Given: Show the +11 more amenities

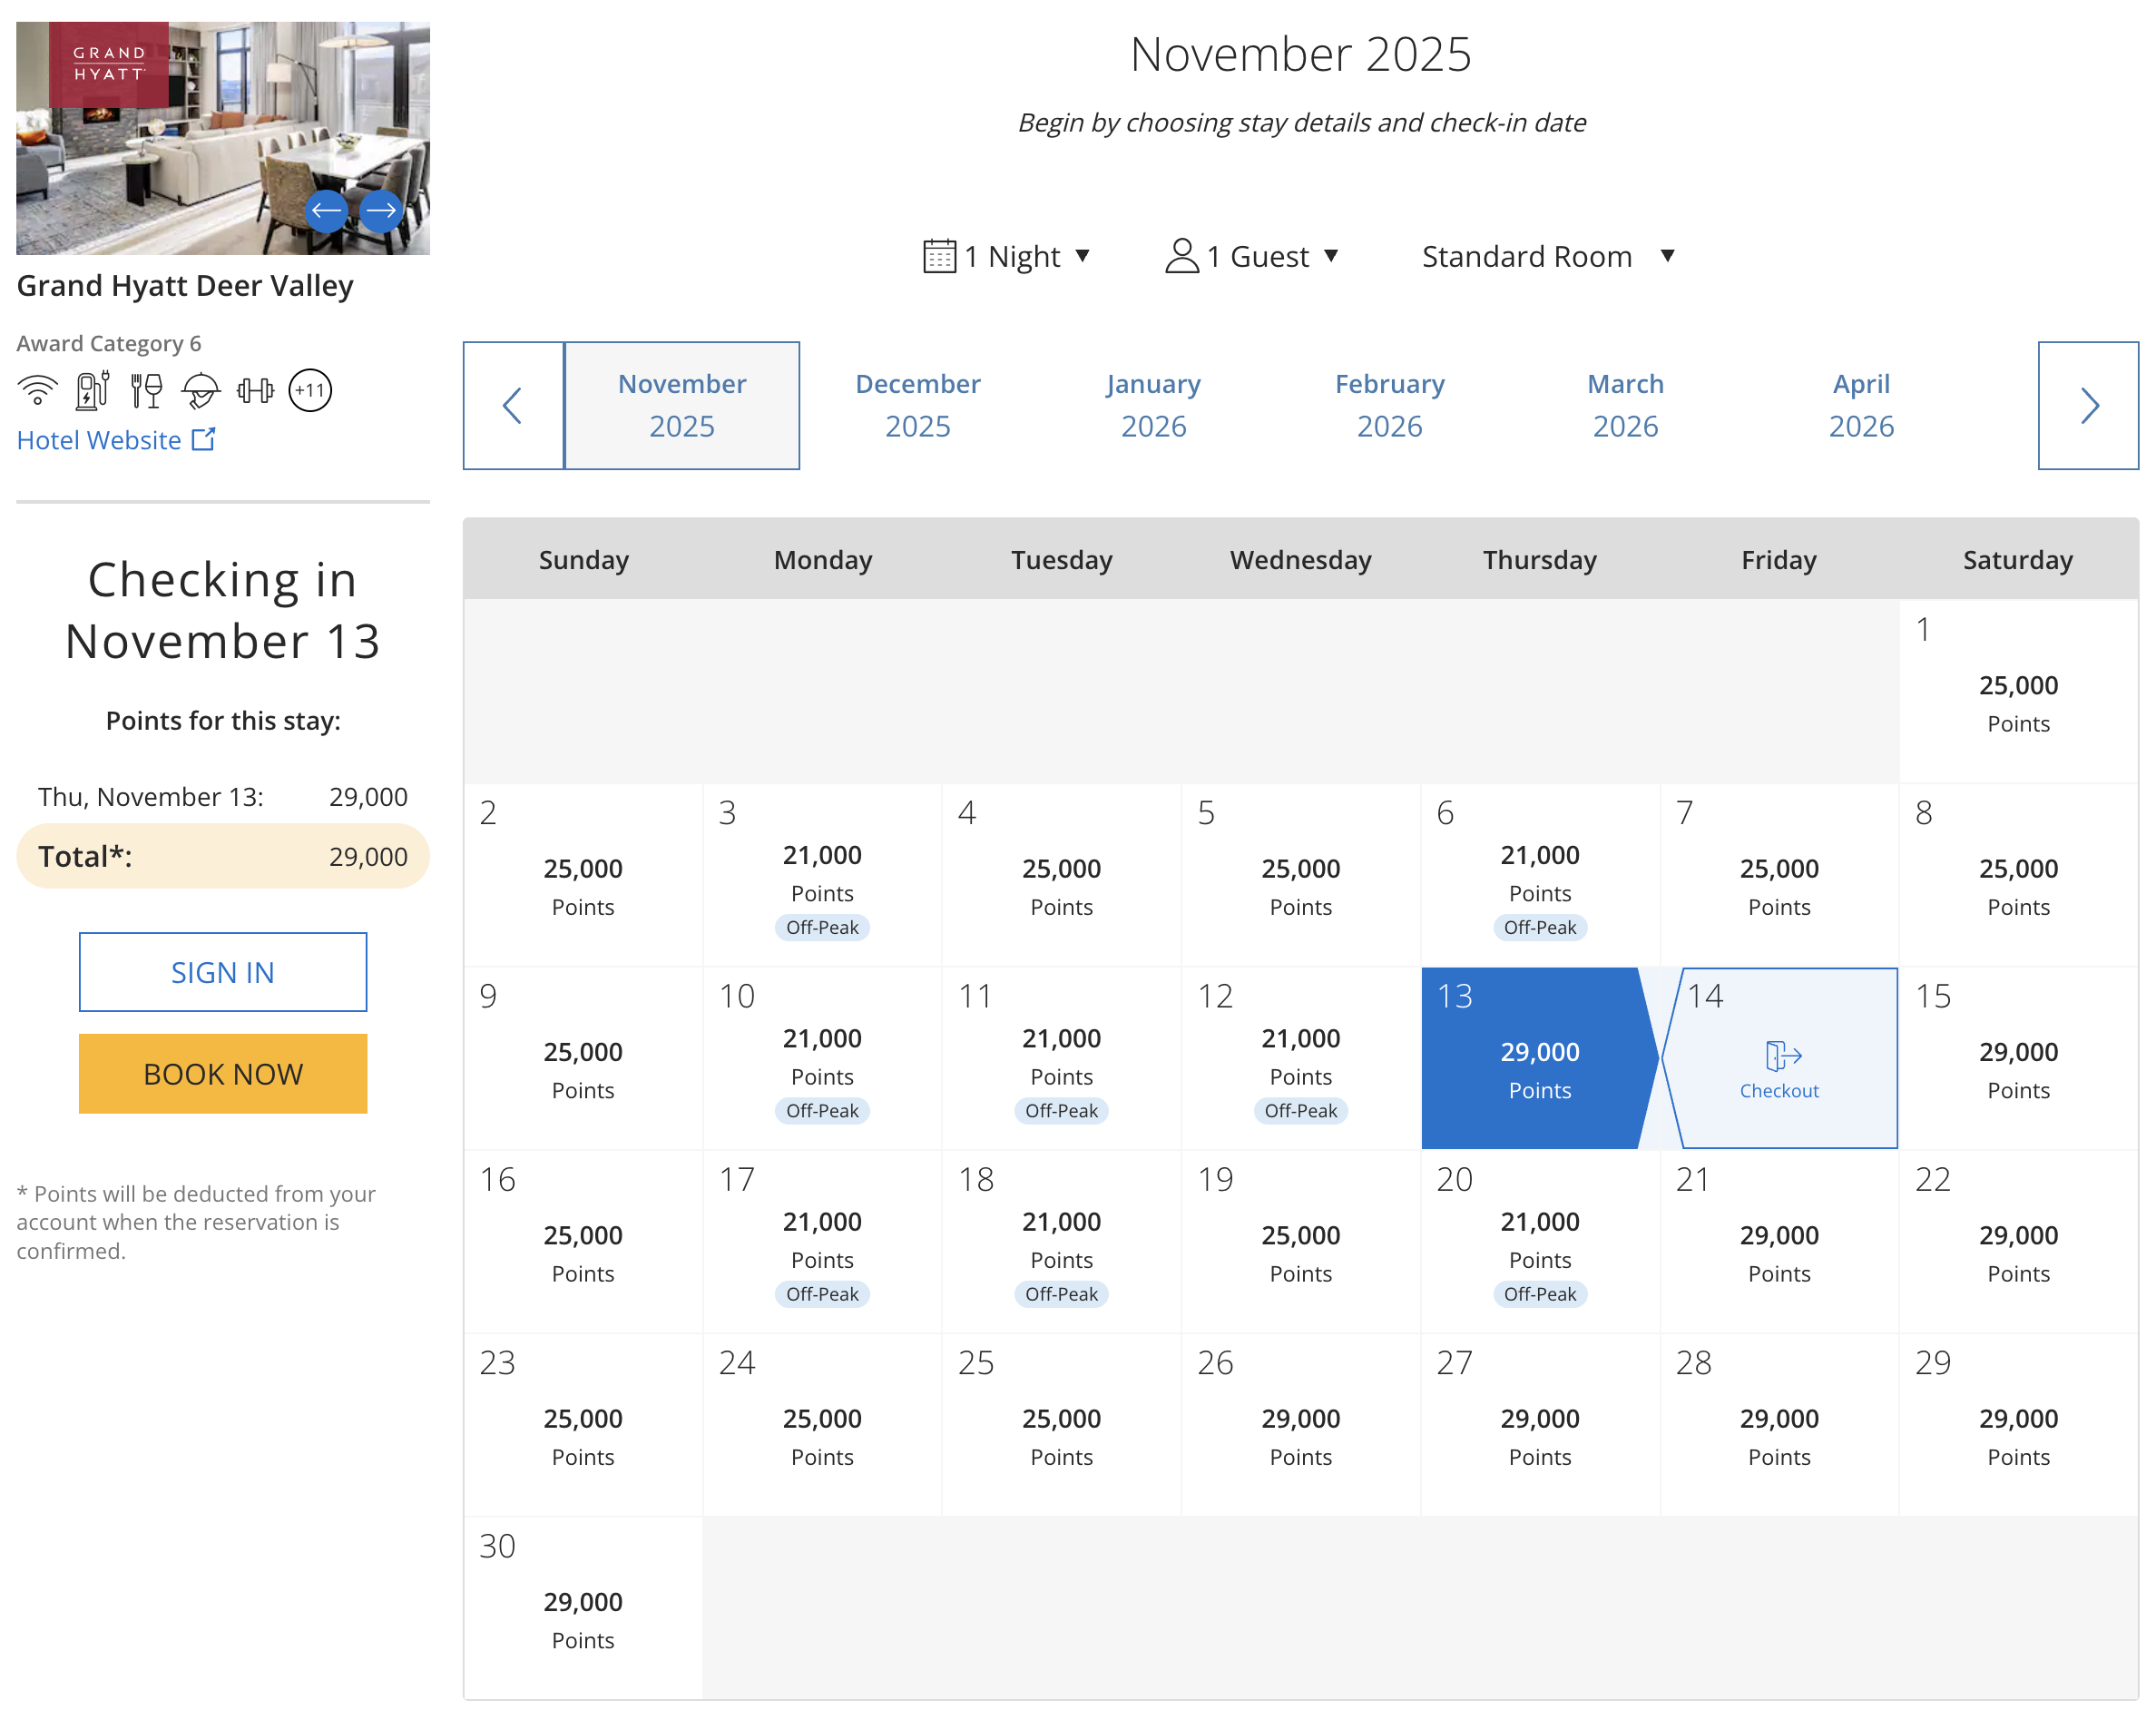Looking at the screenshot, I should (310, 390).
